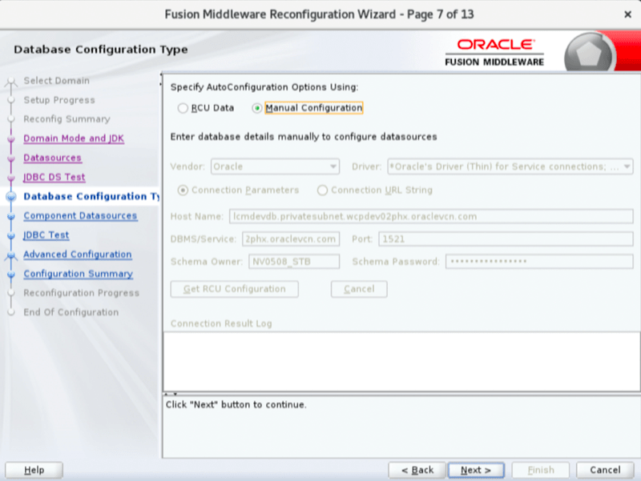This screenshot has width=641, height=481.
Task: Click the Schema Password field
Action: pos(539,262)
